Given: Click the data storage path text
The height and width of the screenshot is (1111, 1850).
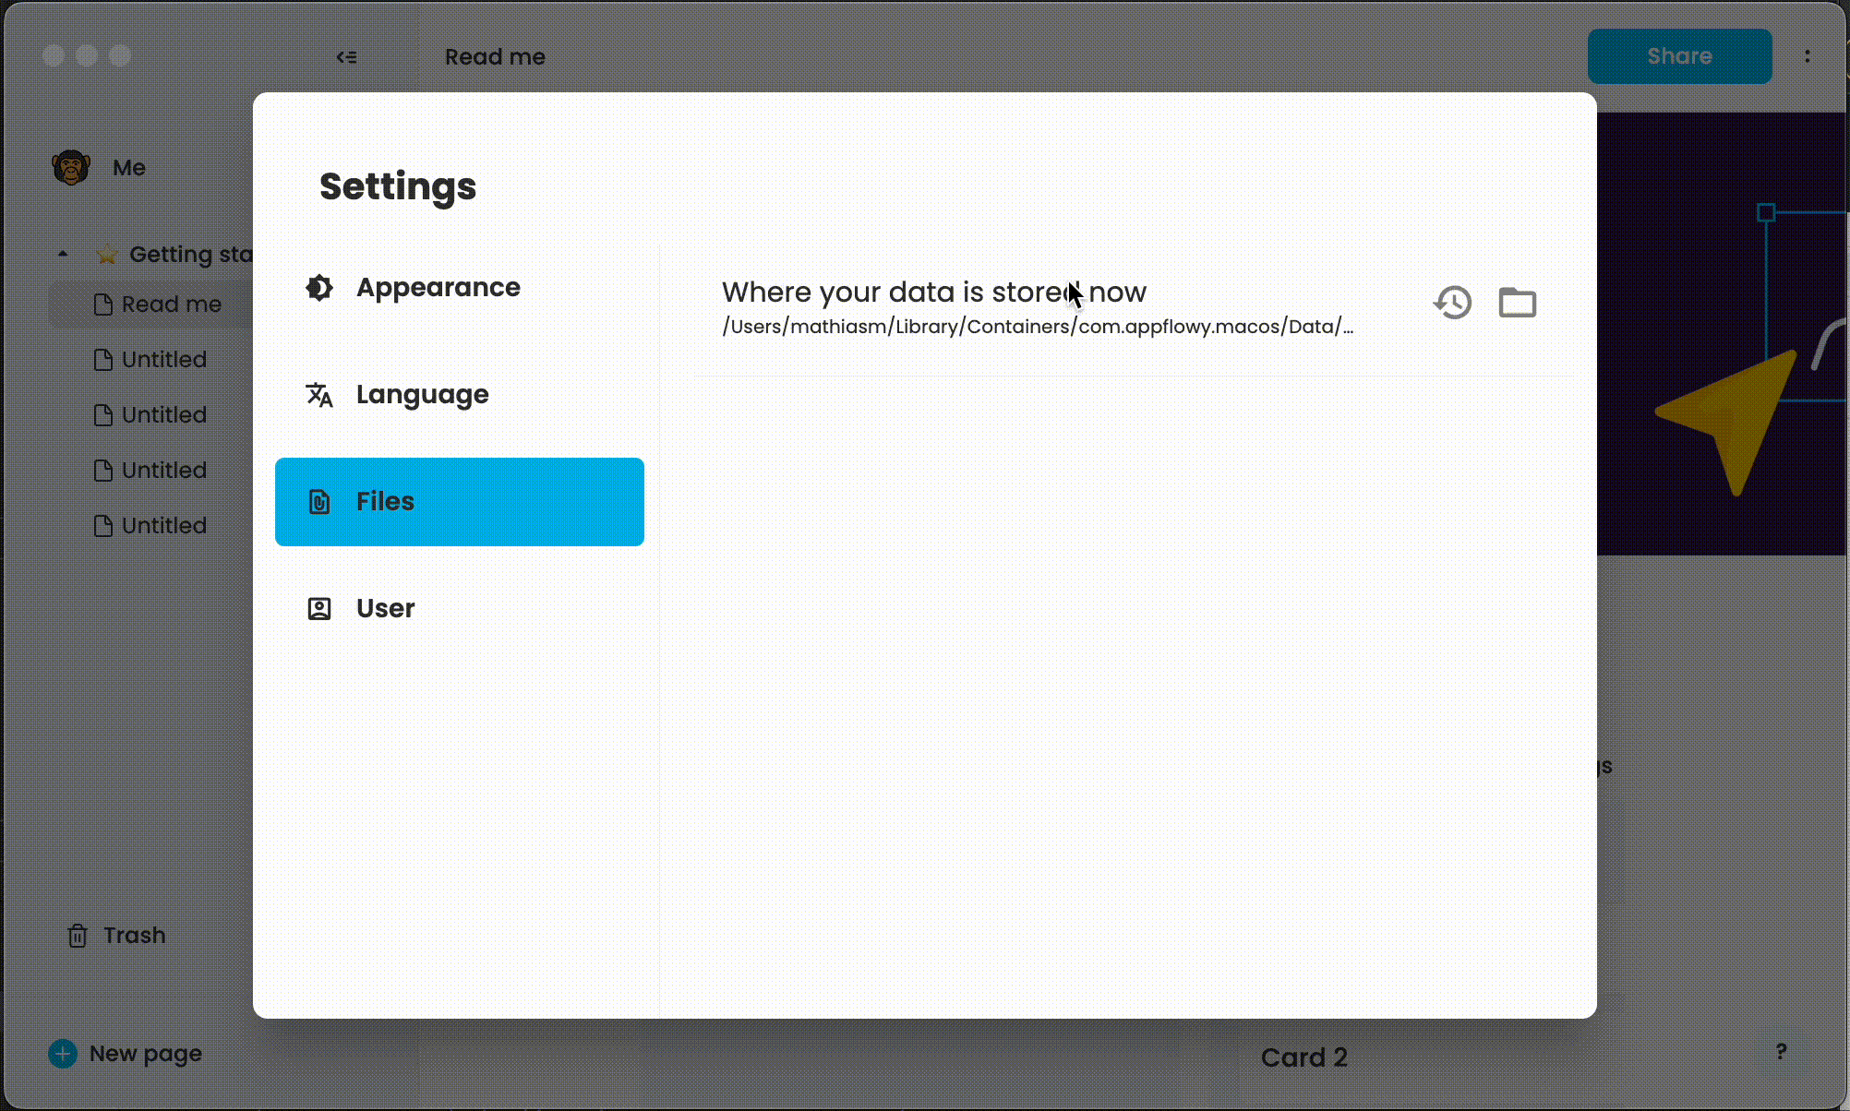Looking at the screenshot, I should [x=1037, y=327].
